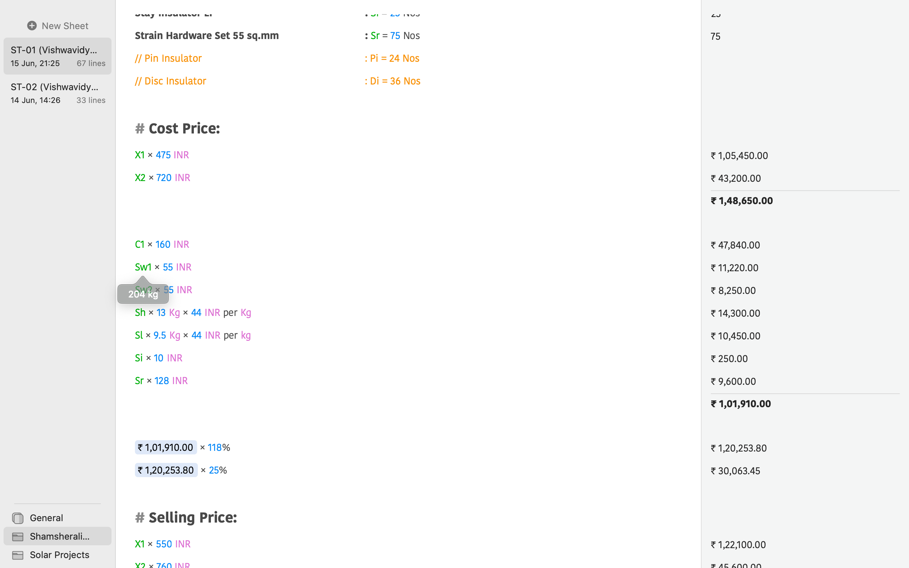Click the X2 × 720 INR line
The width and height of the screenshot is (909, 568).
tap(163, 177)
